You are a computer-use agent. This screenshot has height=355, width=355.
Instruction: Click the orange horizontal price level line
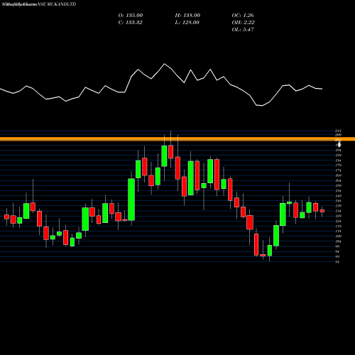177,139
